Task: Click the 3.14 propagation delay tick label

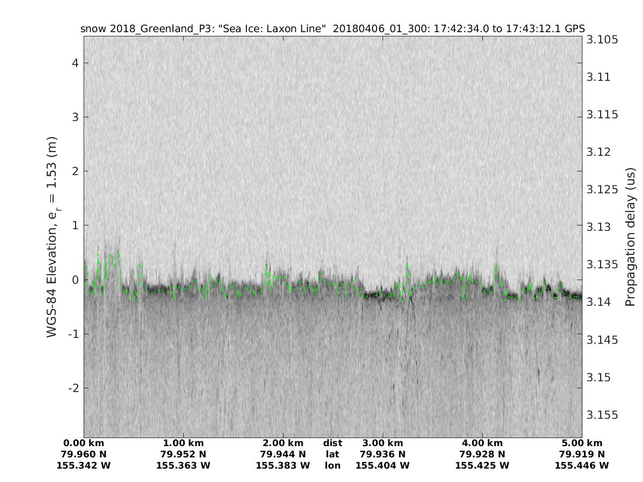Action: [x=598, y=303]
